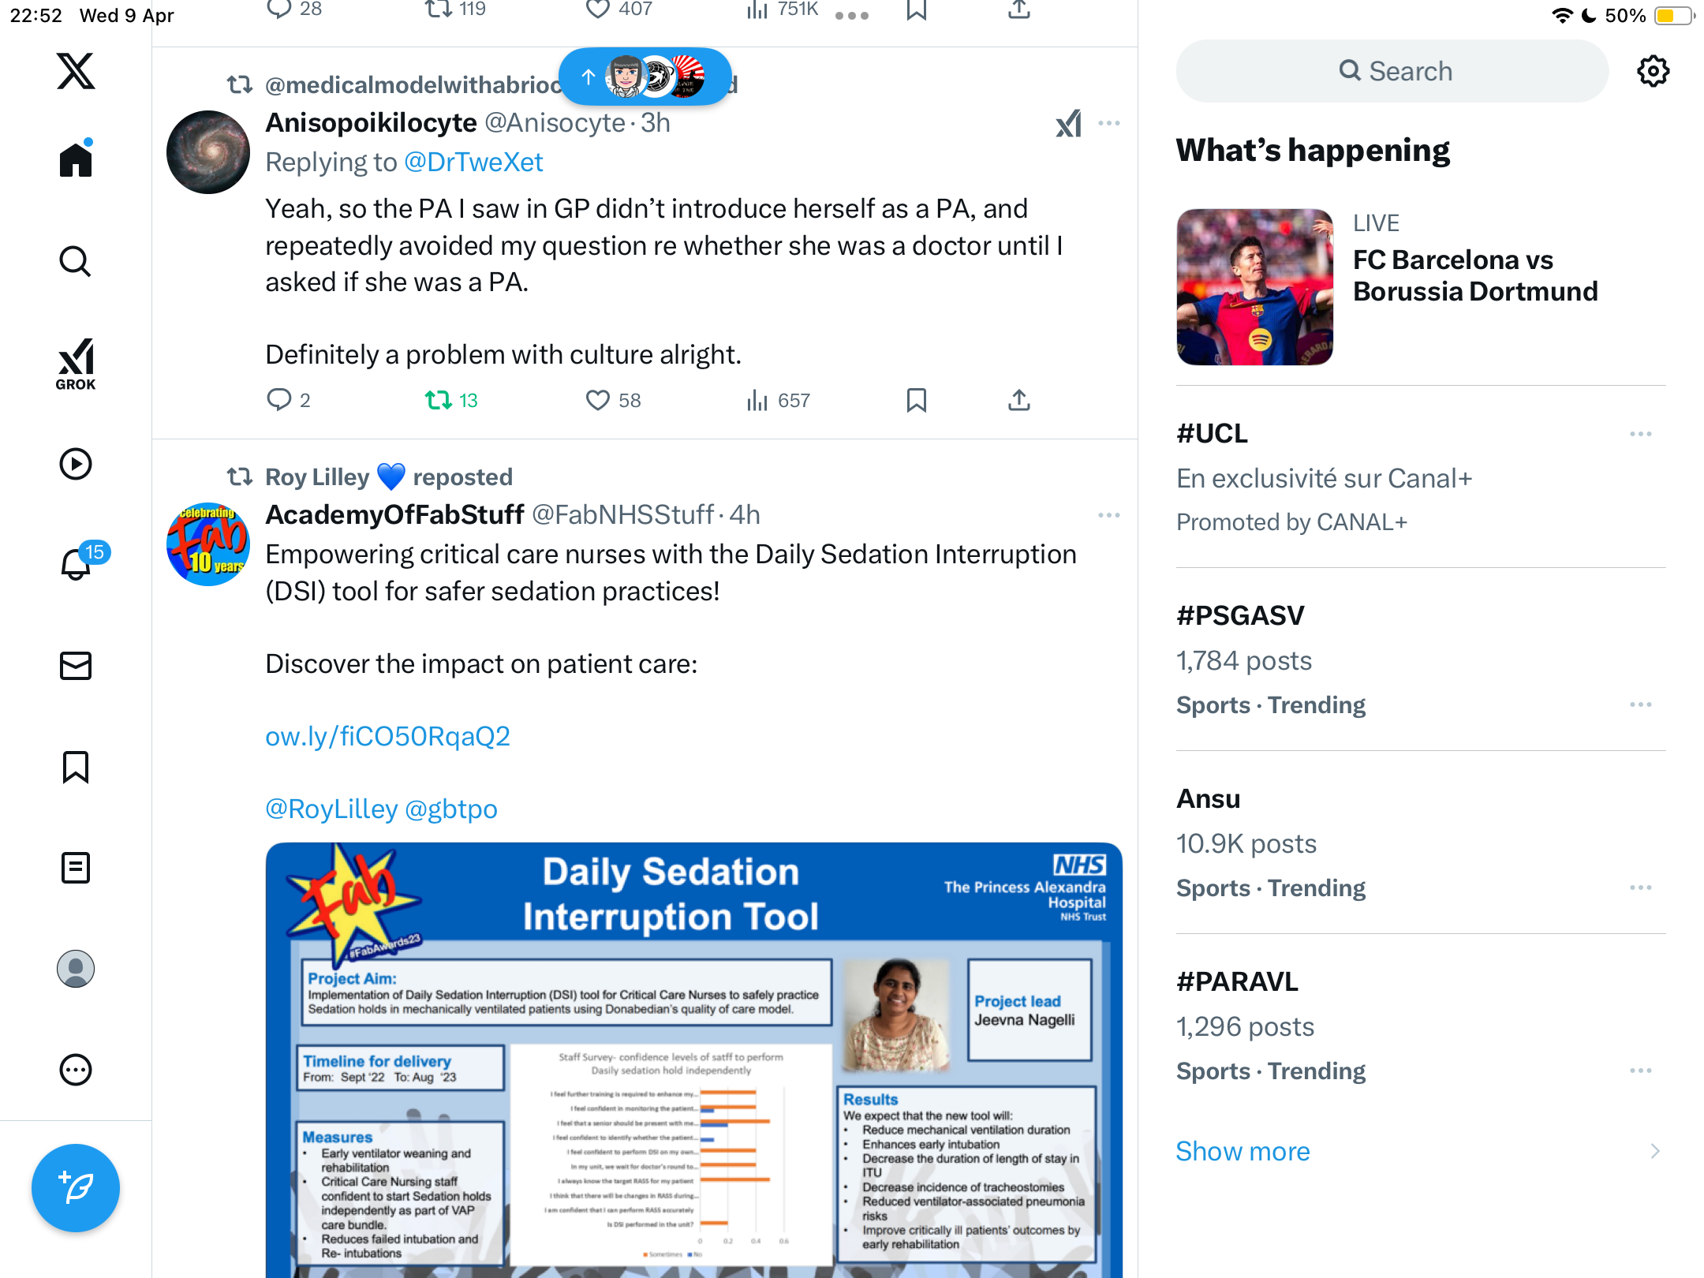Click the compose new post button
Screen dimensions: 1704x1278
(x=76, y=1187)
